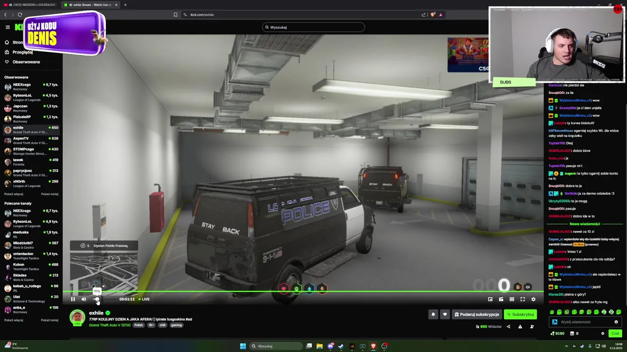This screenshot has height=352, width=627.
Task: Open CSG promo banner thumbnail on stream
Action: pos(468,55)
